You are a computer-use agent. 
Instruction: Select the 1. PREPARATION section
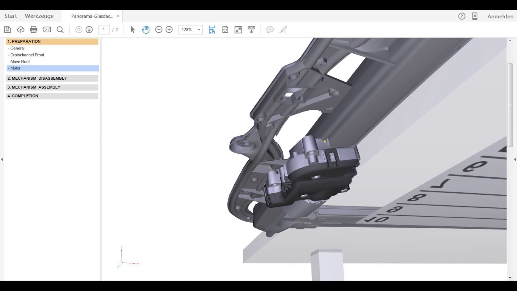pos(52,41)
